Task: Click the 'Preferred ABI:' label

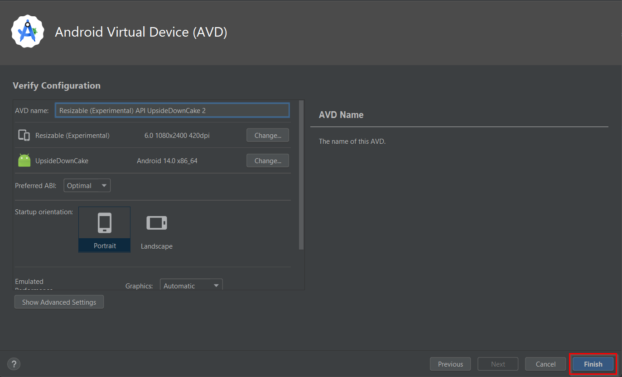Action: (x=36, y=186)
